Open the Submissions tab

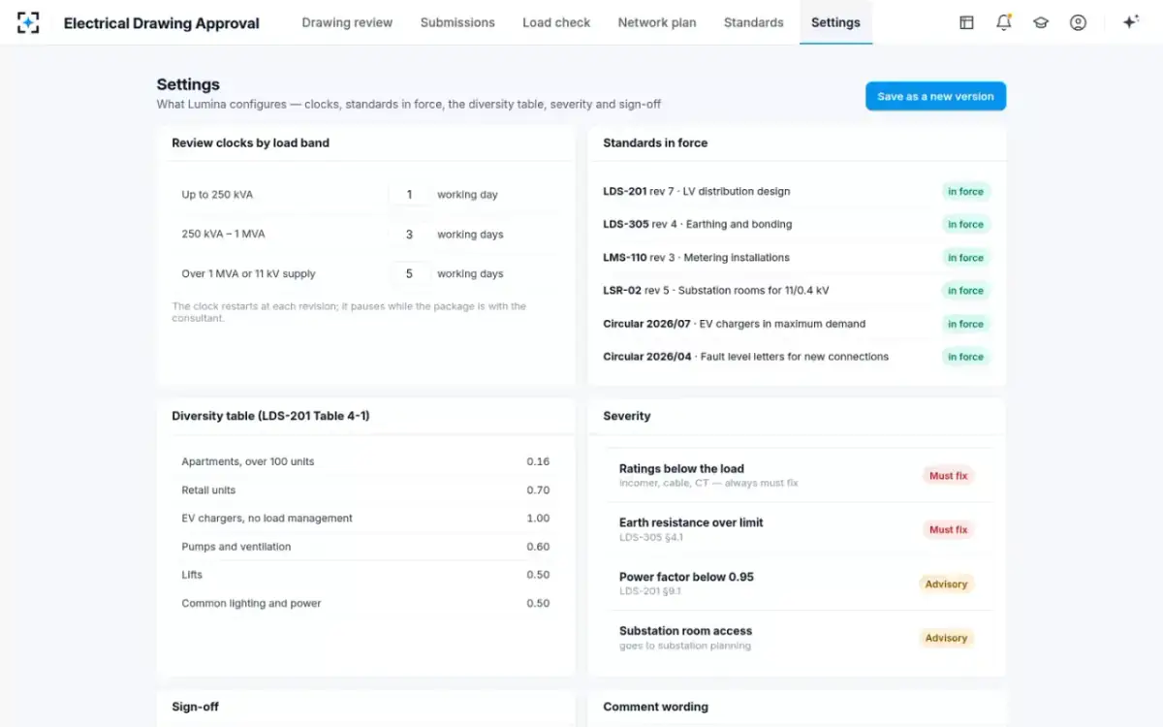457,22
